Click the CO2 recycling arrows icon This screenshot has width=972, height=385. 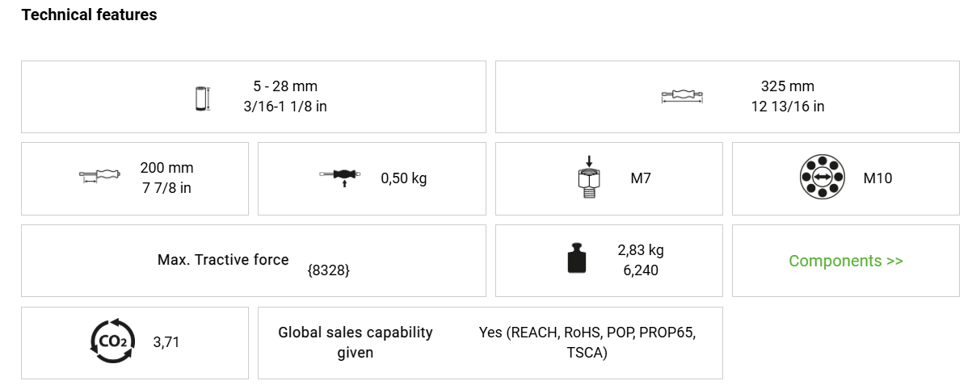coord(110,341)
